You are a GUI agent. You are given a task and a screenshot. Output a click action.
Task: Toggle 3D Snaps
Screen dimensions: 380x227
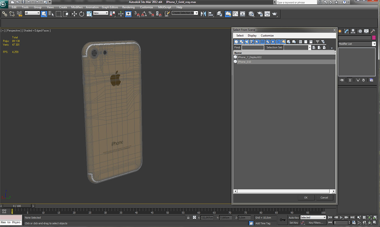137,14
